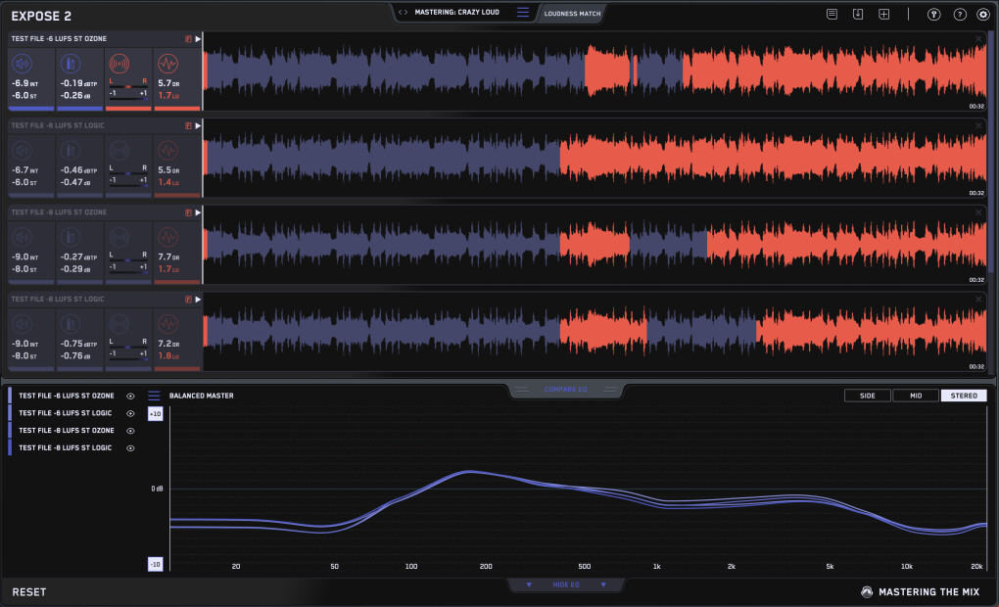The image size is (999, 607).
Task: Click peak meter icon on -8 LUFS ST LOGIC track
Action: 71,323
